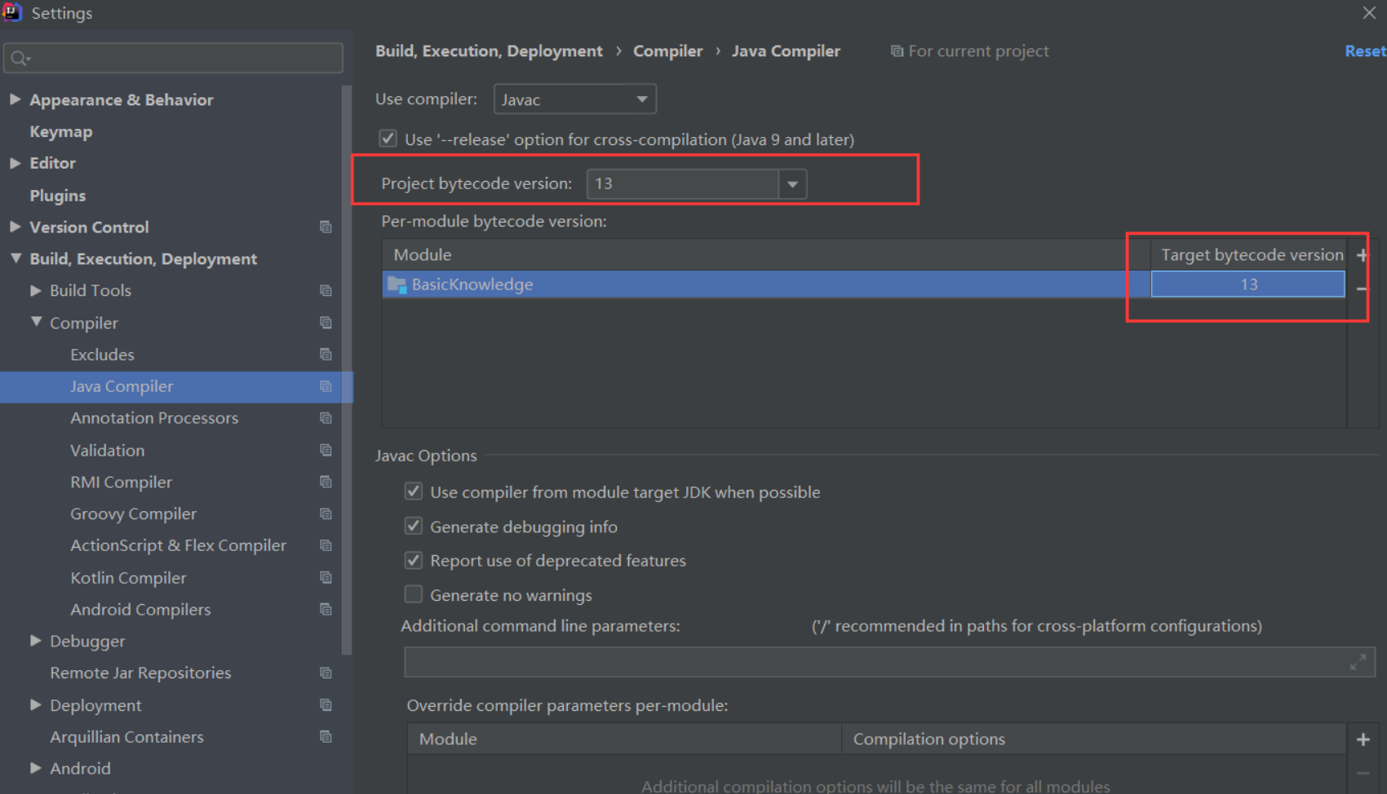Click Build, Execution, Deployment breadcrumb
1387x794 pixels.
(x=489, y=51)
